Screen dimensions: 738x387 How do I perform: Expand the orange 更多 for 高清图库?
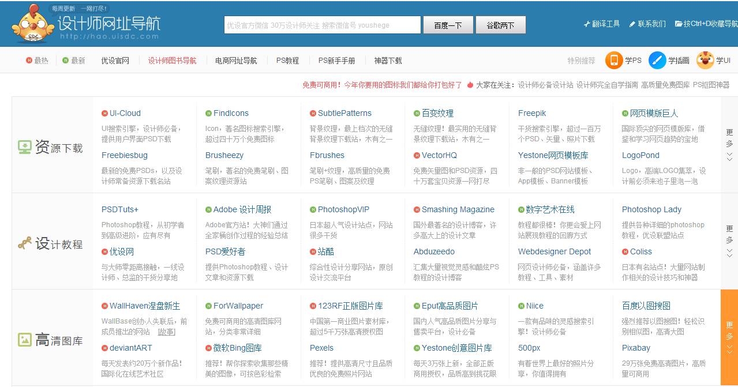729,337
